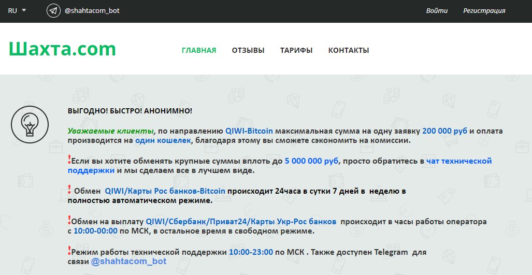
Task: Click QIWI/Сбербанк/Приват24/Карты Укр-Рос банков text
Action: point(241,222)
